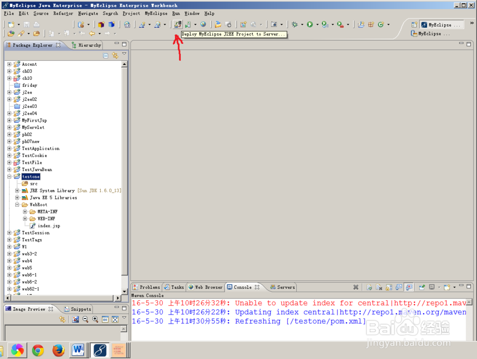Toggle Pin Console button
The width and height of the screenshot is (477, 359).
[422, 287]
